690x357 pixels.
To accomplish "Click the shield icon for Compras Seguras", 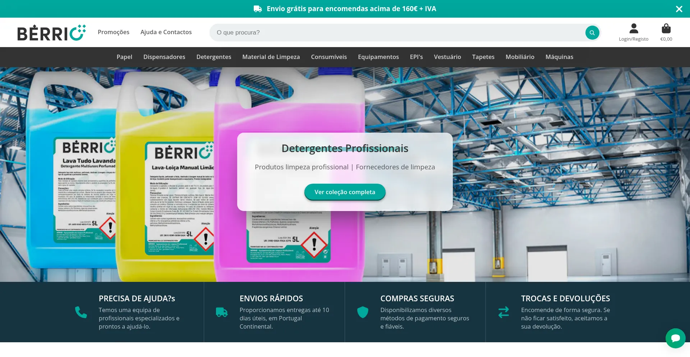I will point(363,312).
